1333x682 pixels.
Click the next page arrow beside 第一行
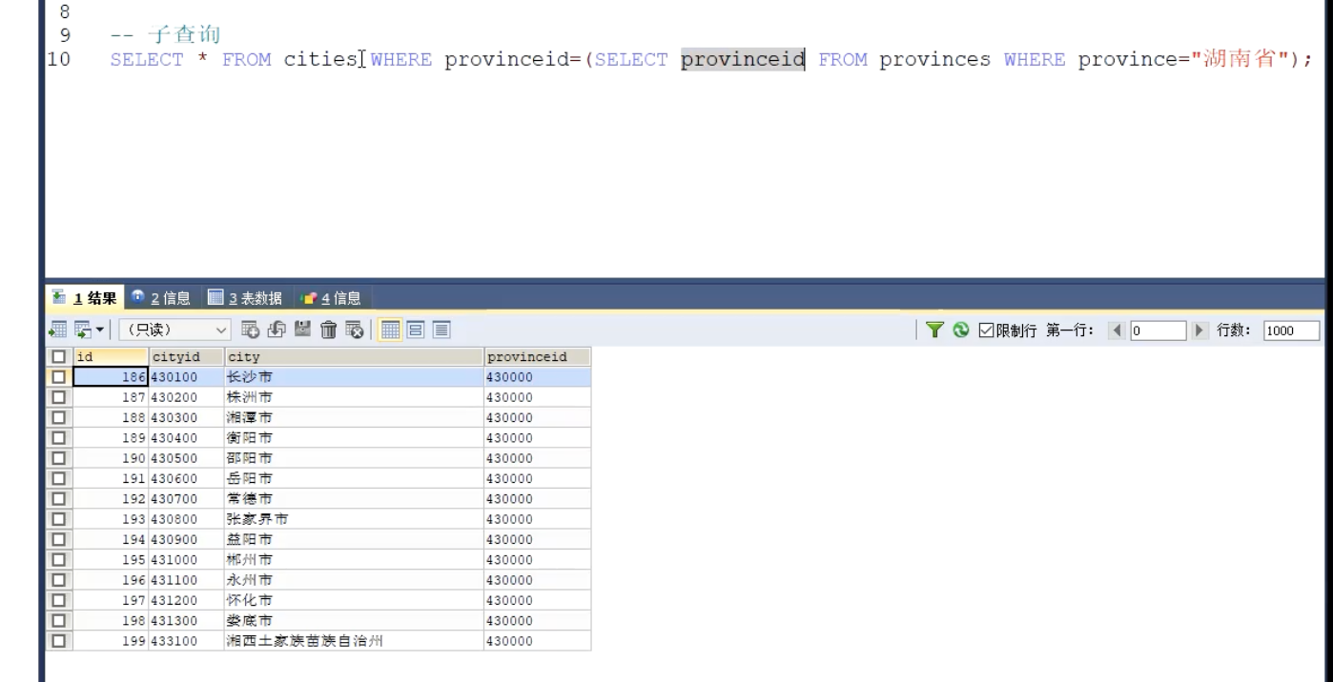pyautogui.click(x=1199, y=331)
